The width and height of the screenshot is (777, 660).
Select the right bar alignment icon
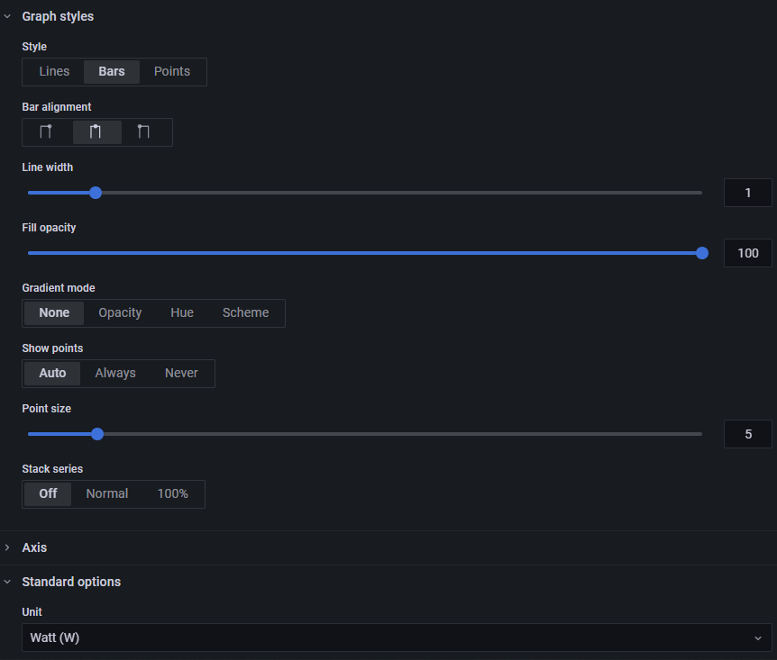point(144,132)
